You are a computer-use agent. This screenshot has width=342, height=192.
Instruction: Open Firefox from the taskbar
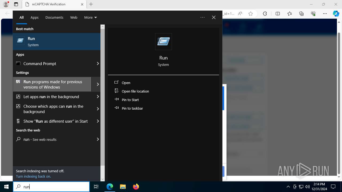(x=136, y=187)
